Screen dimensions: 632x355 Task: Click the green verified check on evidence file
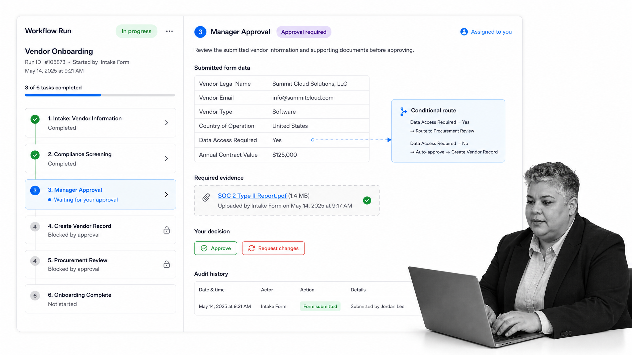click(367, 201)
